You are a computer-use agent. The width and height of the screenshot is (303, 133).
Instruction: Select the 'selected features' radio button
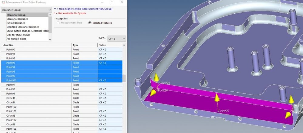(x=90, y=23)
